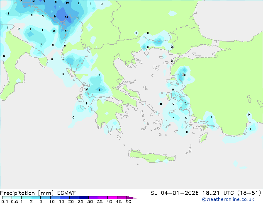Click the 'UTC' label
This screenshot has width=263, height=203.
click(x=229, y=193)
